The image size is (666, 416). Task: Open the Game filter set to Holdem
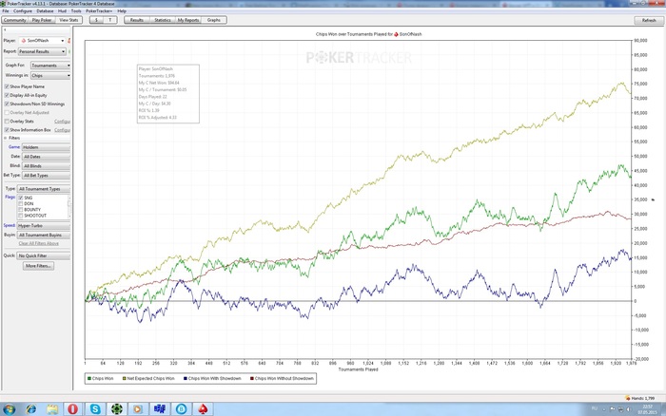(x=46, y=147)
